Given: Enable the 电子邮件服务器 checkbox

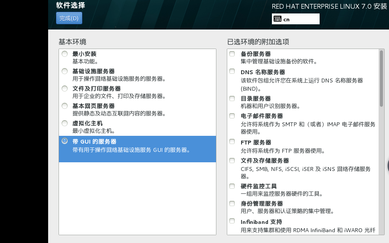Looking at the screenshot, I should click(232, 116).
